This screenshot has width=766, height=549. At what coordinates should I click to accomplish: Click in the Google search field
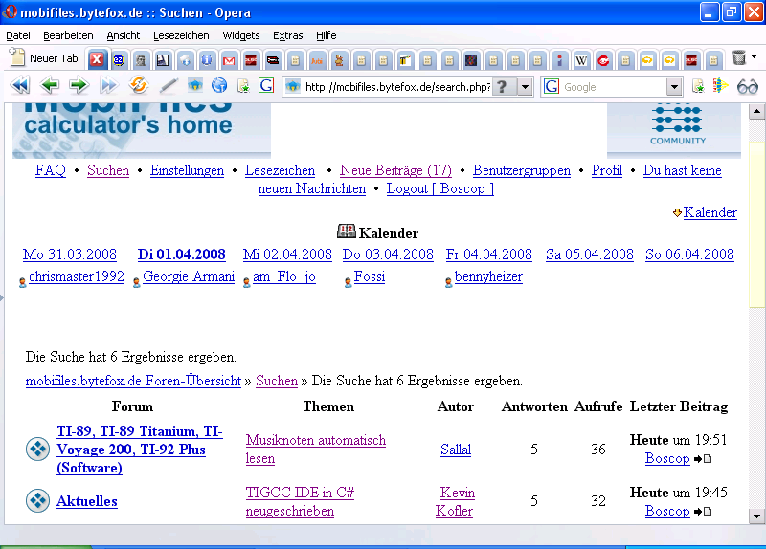click(613, 87)
